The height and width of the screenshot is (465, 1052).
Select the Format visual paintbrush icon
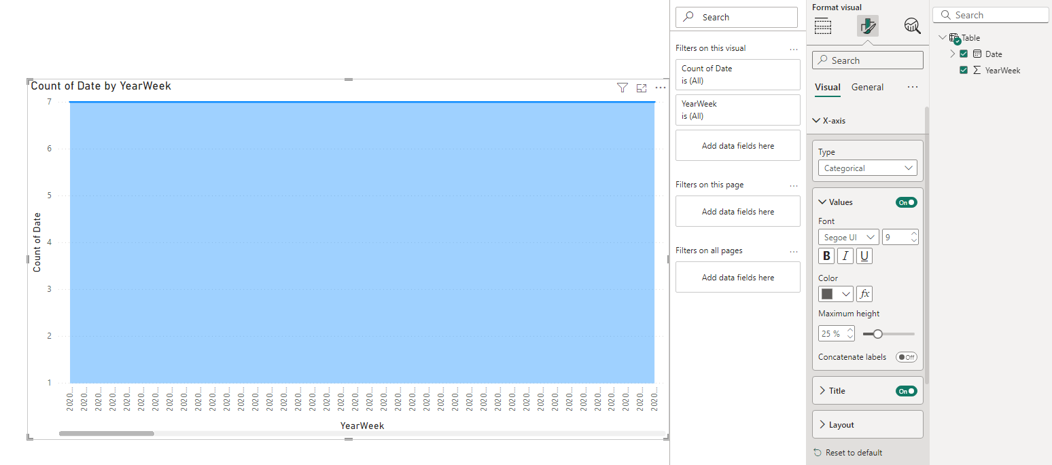868,26
